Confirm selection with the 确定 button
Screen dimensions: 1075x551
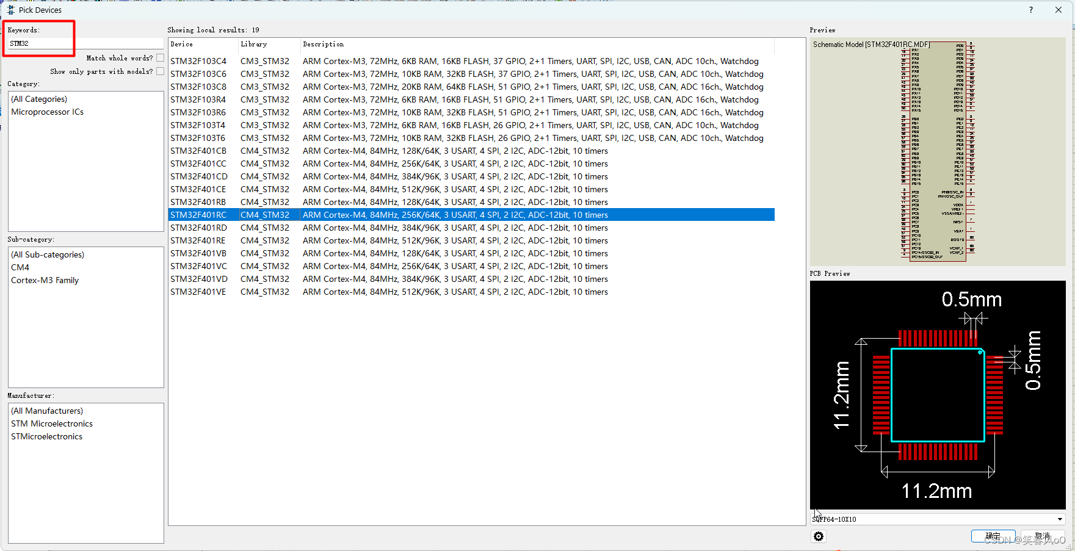(993, 535)
